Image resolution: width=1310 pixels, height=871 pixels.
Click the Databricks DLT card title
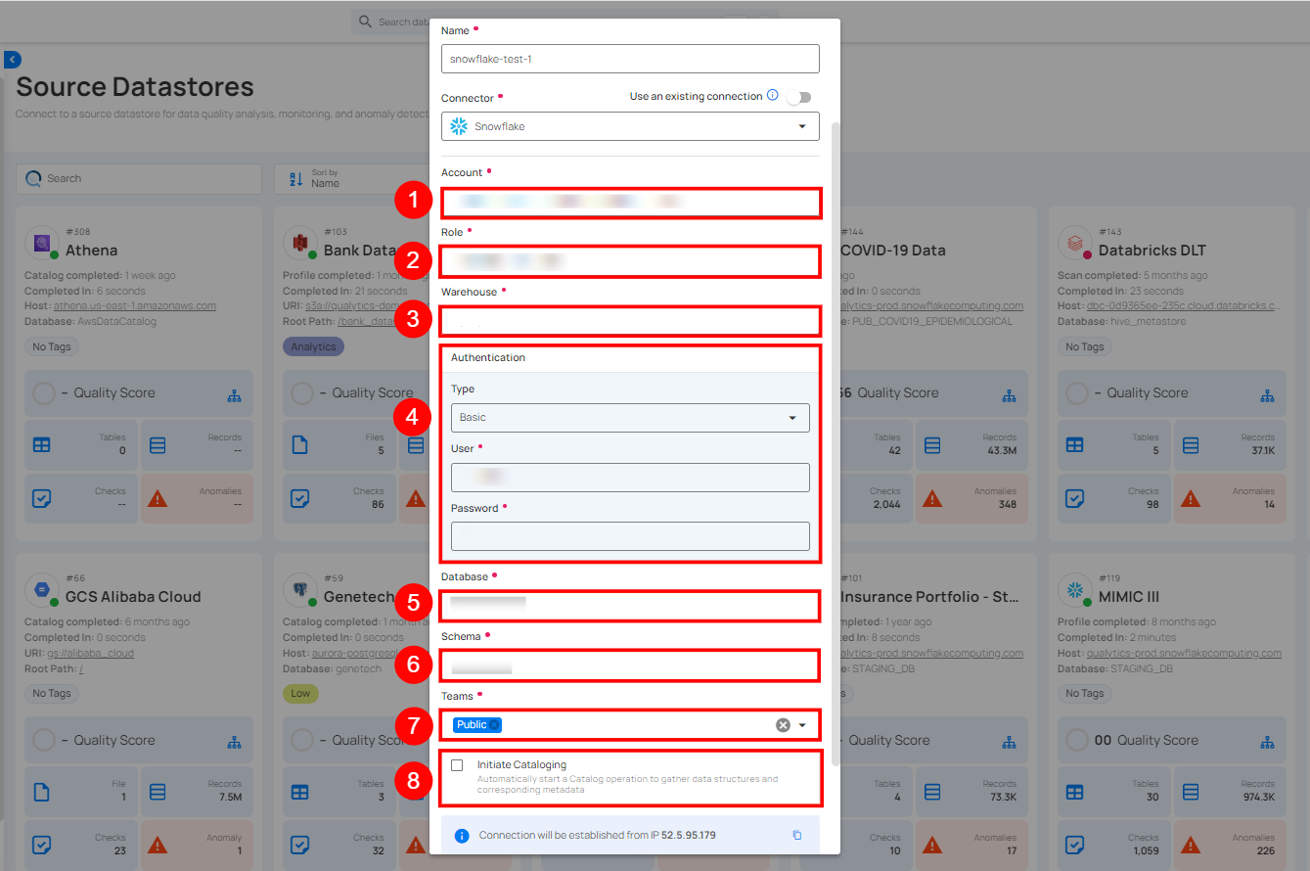point(1152,250)
